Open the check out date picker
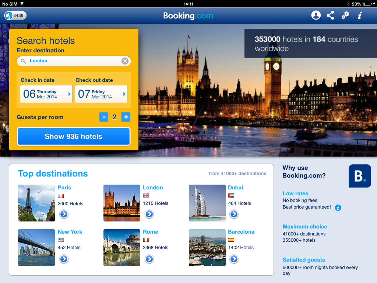Image resolution: width=377 pixels, height=283 pixels. coord(101,94)
